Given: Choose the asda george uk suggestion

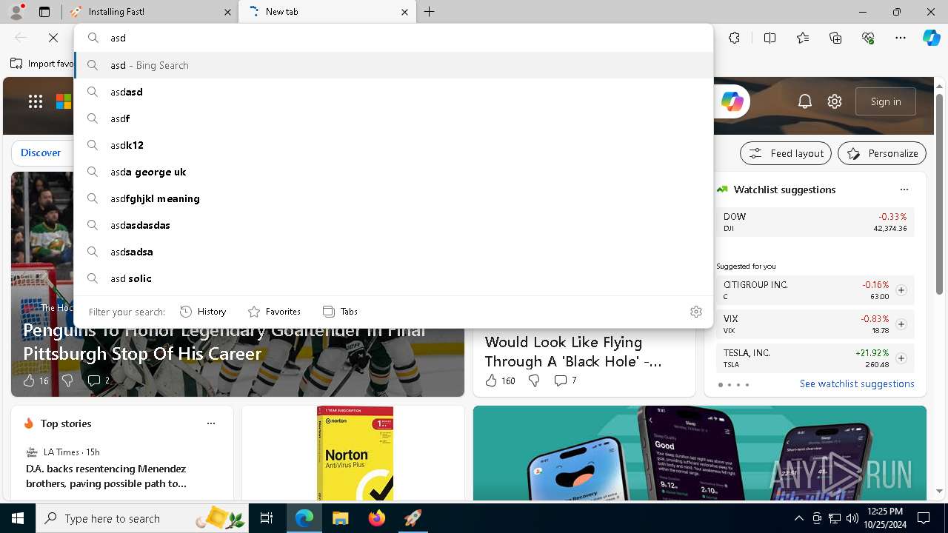Looking at the screenshot, I should [393, 172].
